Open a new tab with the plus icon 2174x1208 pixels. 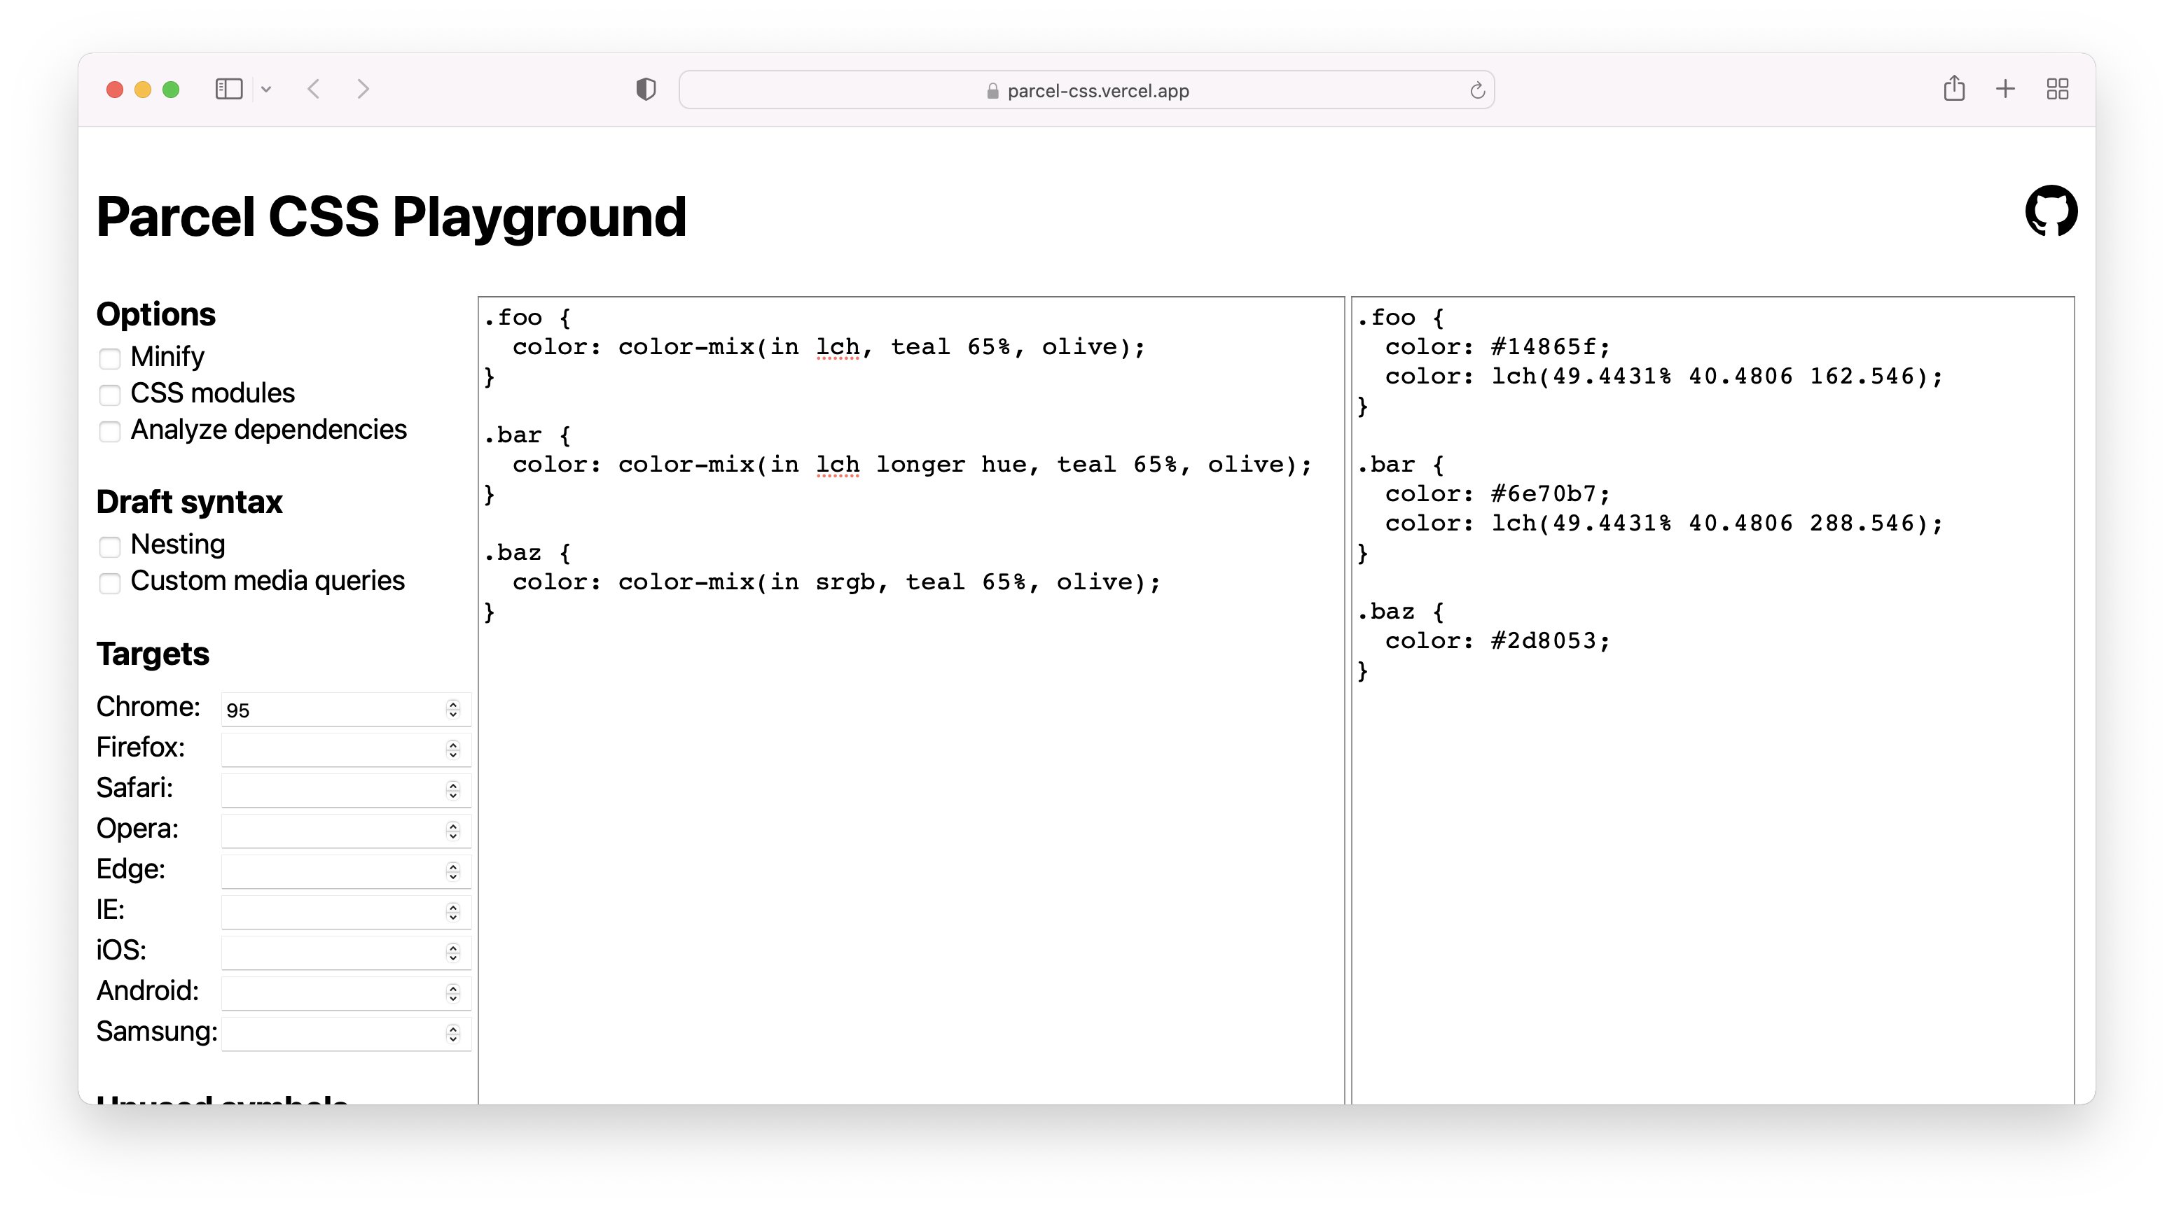coord(2005,89)
